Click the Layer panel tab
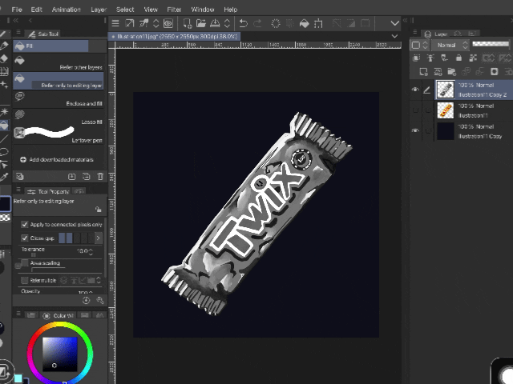Screen dimensions: 513x384 [436, 34]
